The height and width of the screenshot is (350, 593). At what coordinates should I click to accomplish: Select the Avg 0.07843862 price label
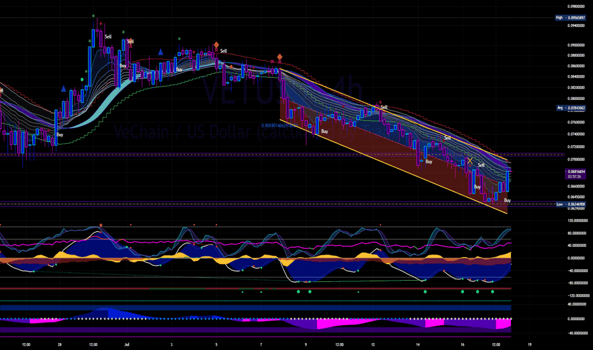[570, 108]
